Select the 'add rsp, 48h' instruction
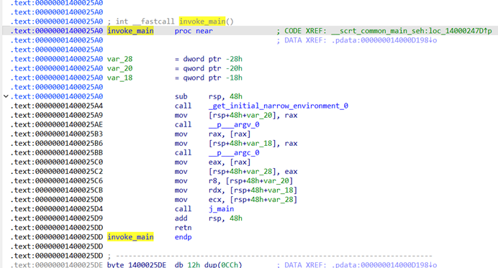498x268 pixels. 209,218
